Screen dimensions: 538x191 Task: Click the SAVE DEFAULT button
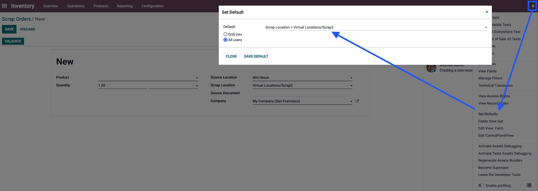256,56
